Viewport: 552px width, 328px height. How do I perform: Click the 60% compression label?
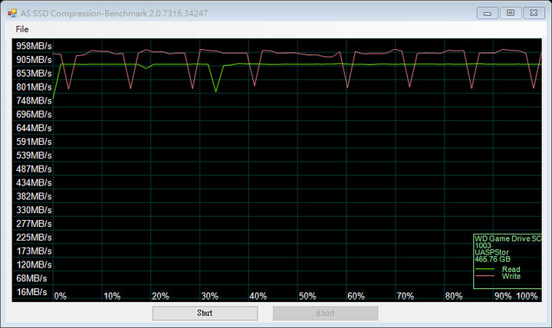356,296
